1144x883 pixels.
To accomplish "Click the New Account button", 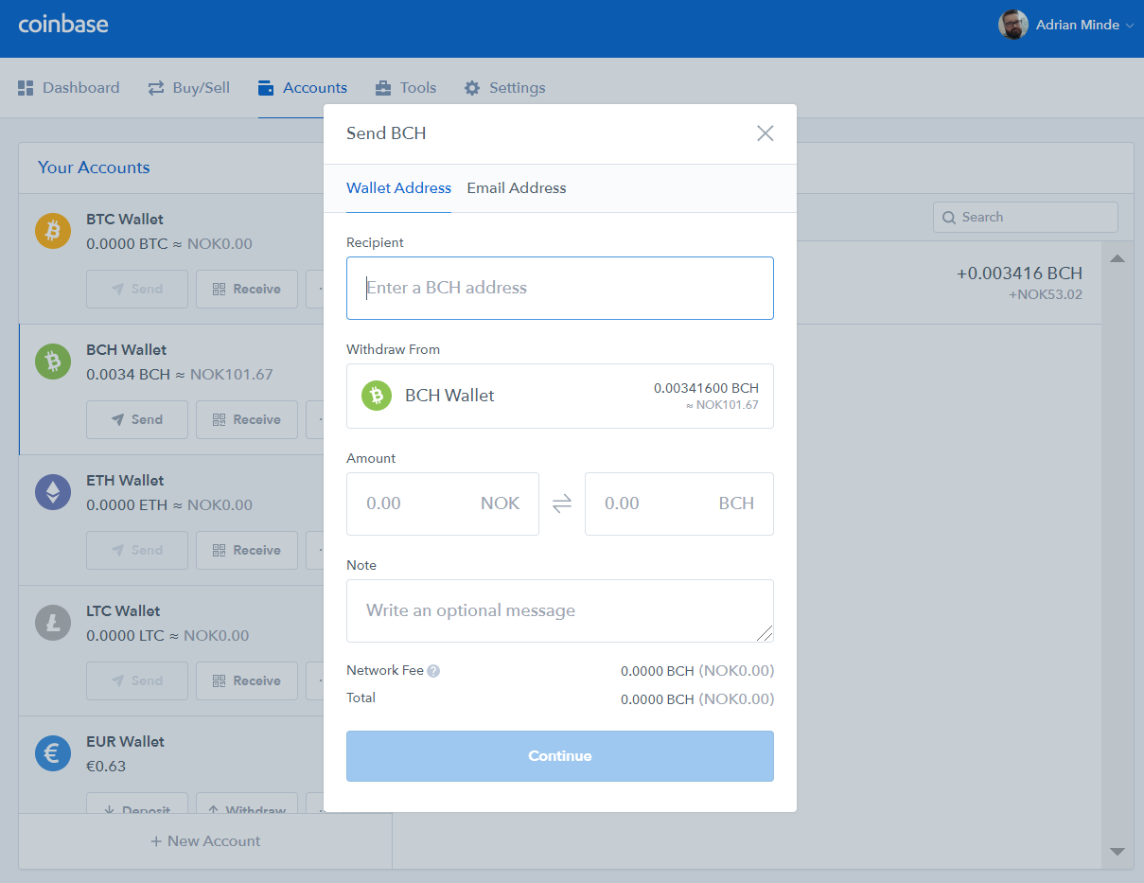I will click(205, 841).
